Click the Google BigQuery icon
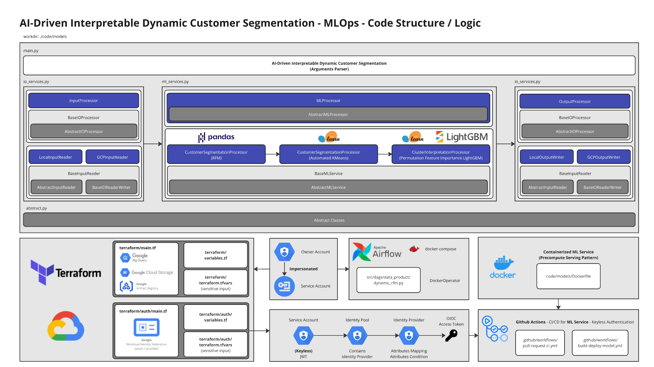This screenshot has width=654, height=367. 125,258
